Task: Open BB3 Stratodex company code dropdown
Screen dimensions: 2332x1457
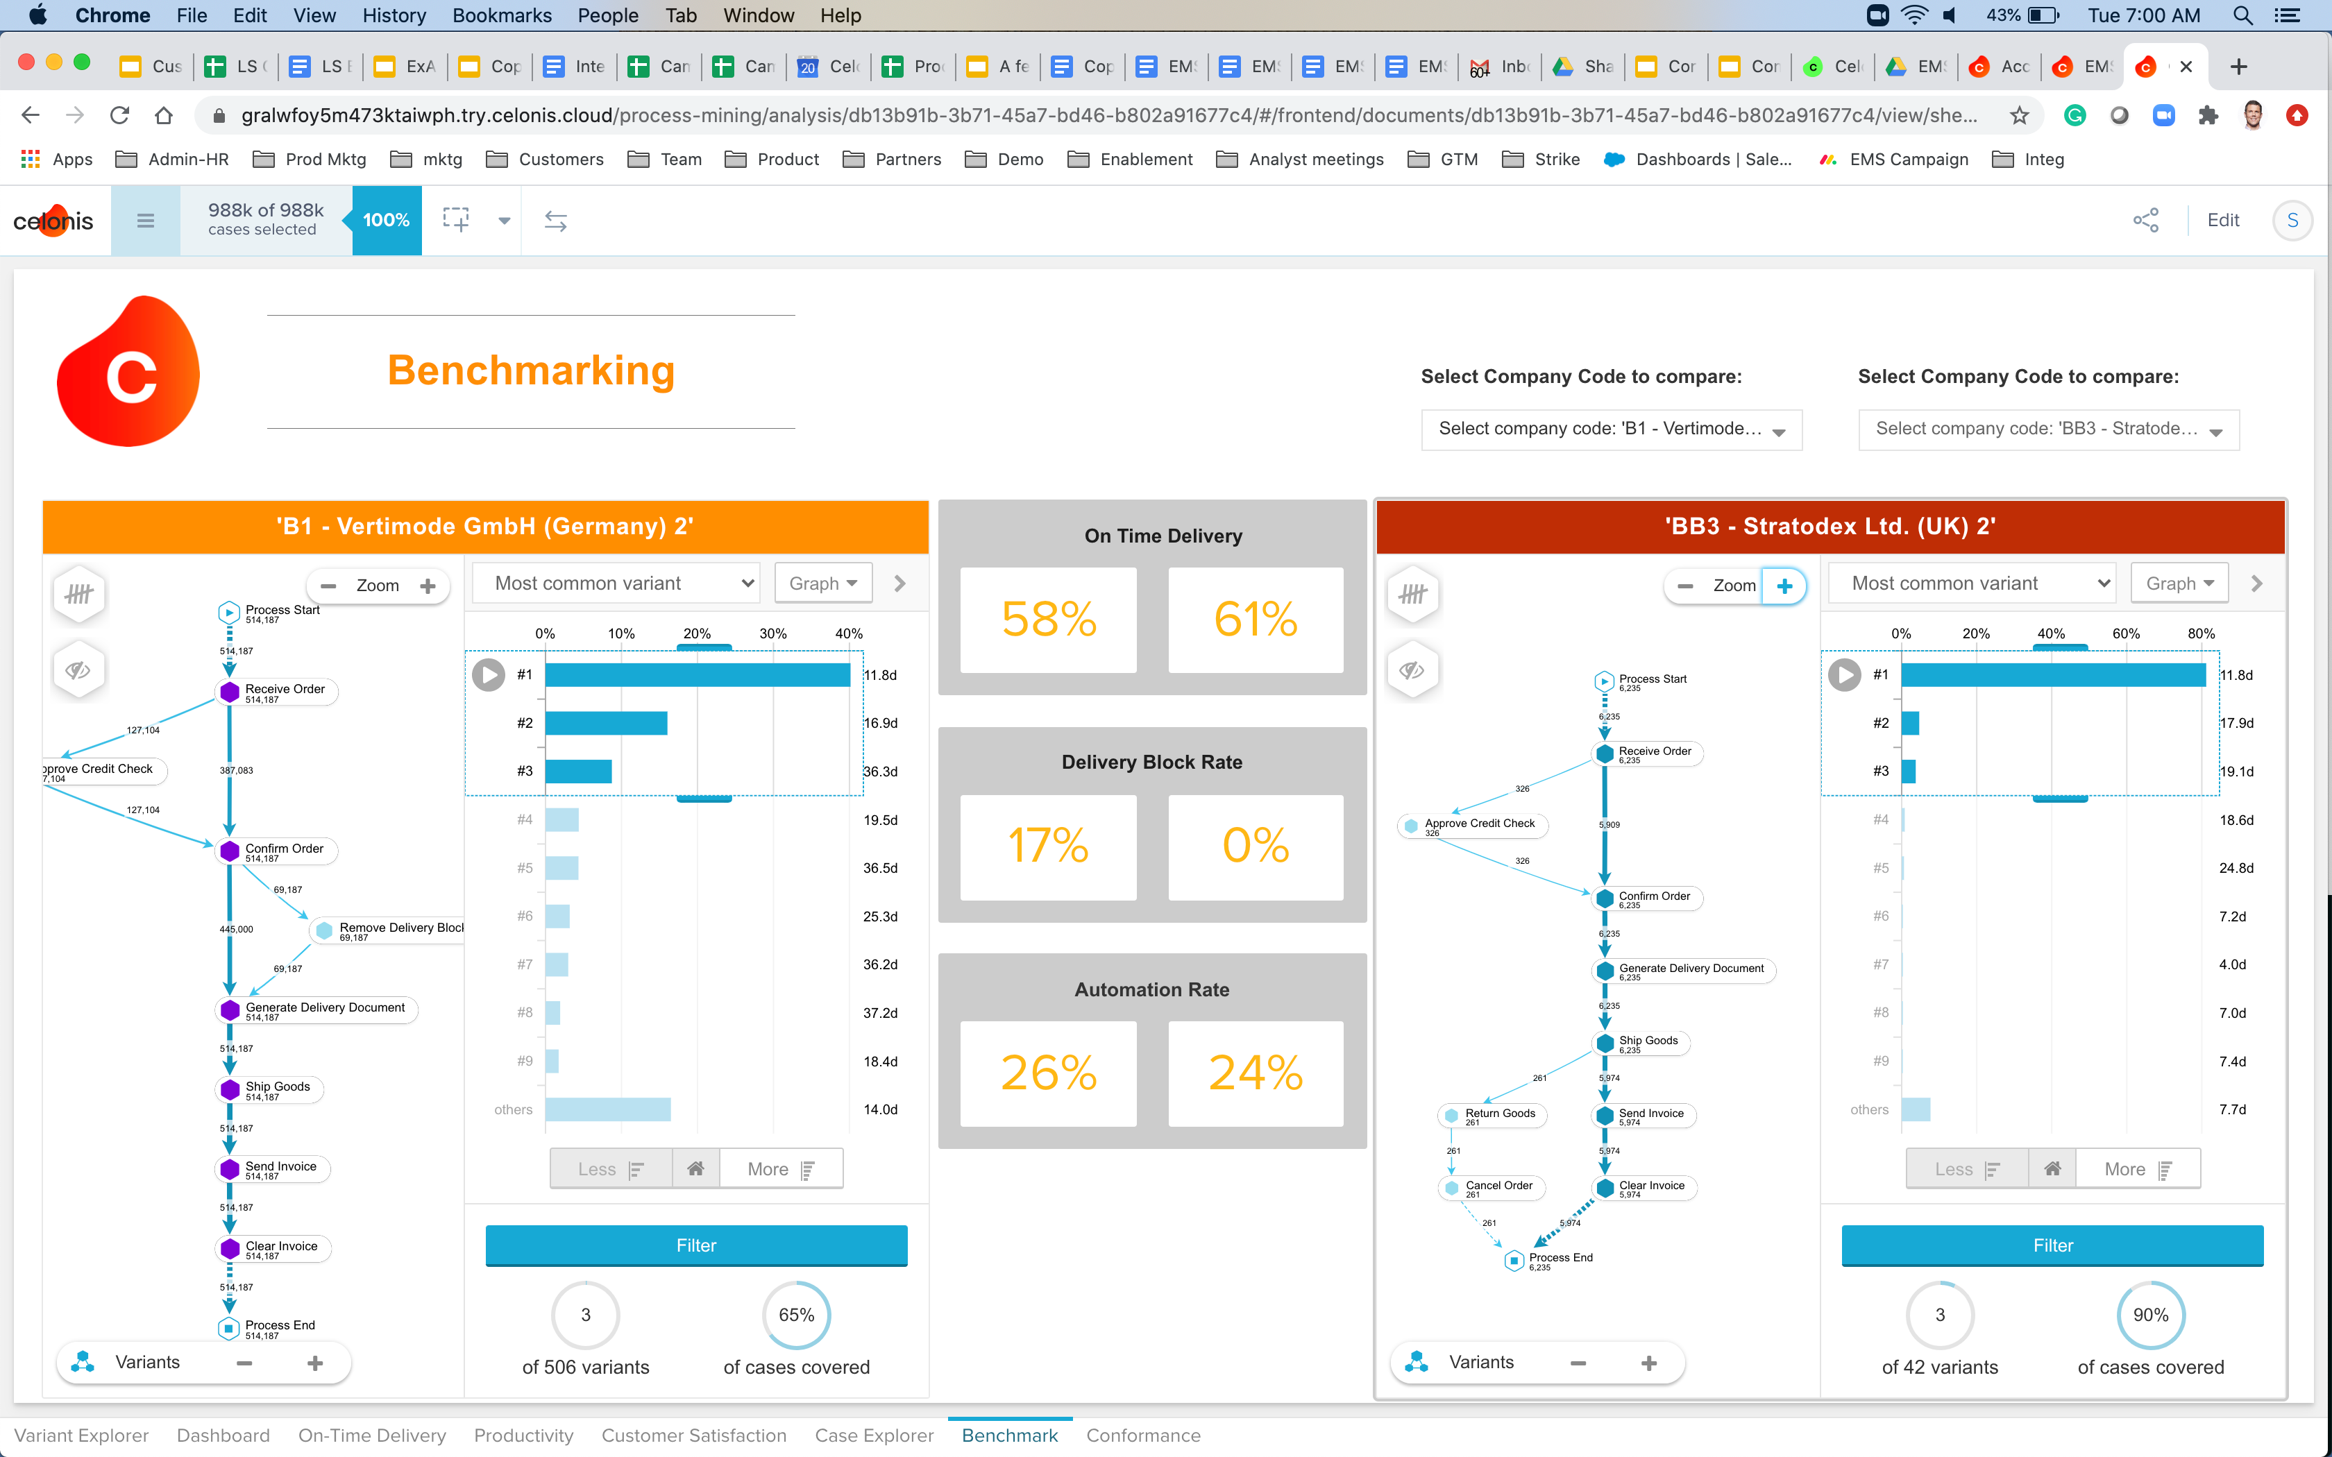Action: pyautogui.click(x=2047, y=429)
